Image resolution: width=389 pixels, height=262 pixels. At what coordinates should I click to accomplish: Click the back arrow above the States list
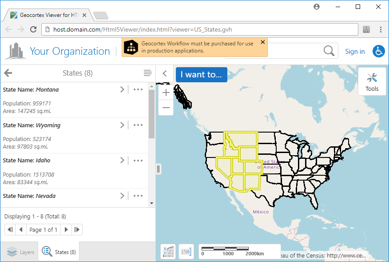pyautogui.click(x=8, y=73)
